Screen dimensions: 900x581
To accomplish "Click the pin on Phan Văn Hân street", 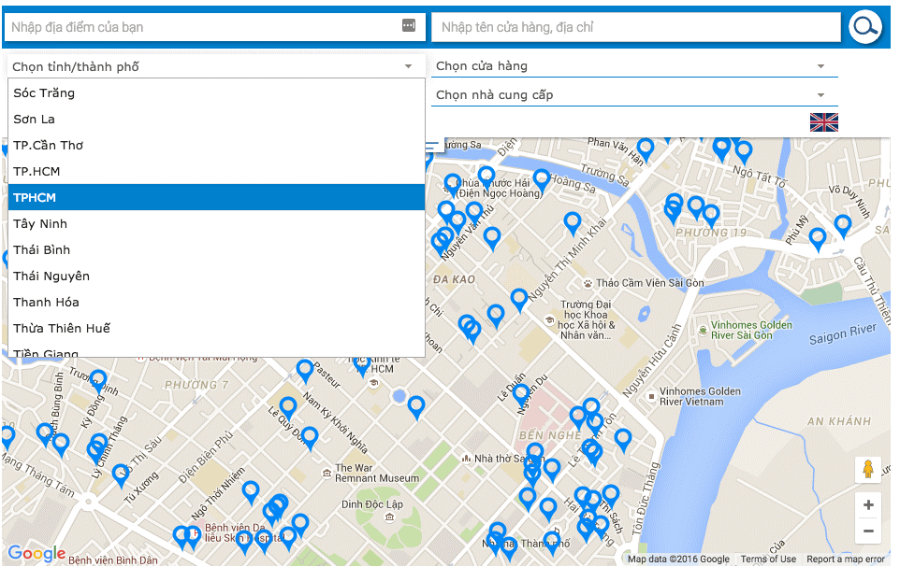I will point(646,149).
